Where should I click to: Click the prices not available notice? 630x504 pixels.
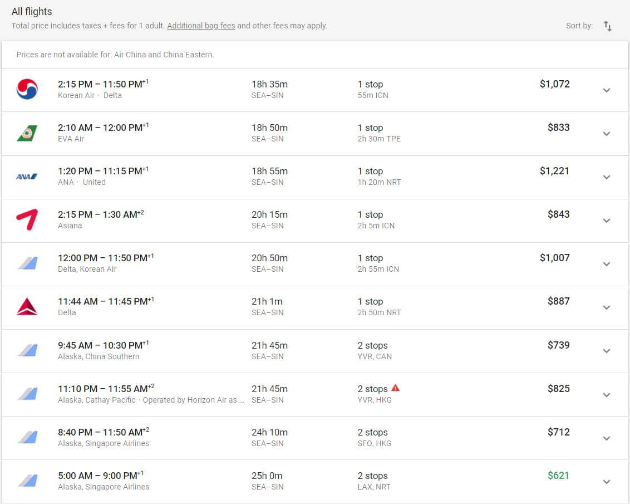click(115, 55)
